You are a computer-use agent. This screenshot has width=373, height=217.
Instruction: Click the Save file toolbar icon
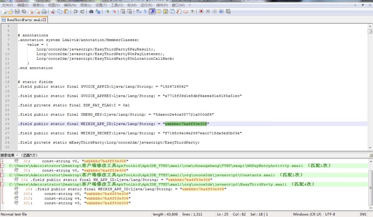click(x=17, y=12)
